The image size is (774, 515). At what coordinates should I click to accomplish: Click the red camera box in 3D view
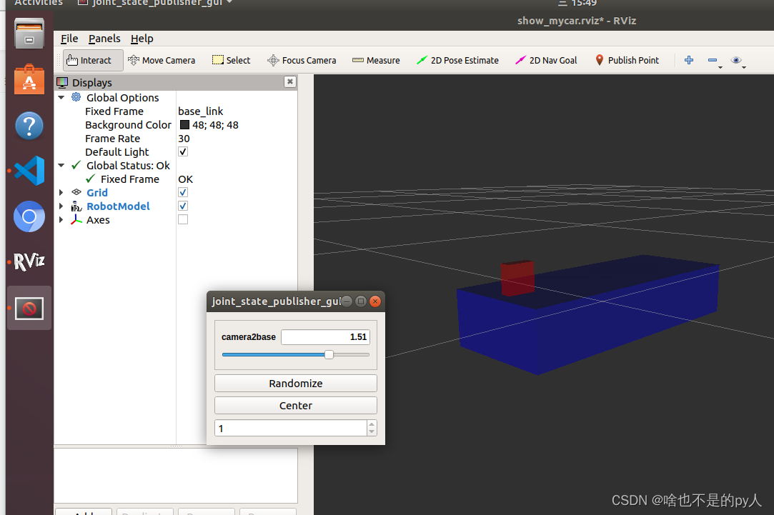(x=517, y=278)
